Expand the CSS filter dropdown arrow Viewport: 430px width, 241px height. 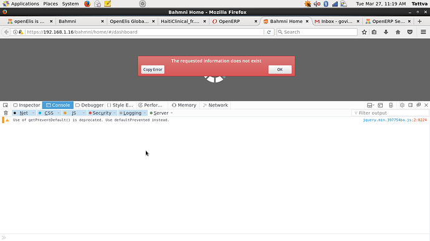pyautogui.click(x=59, y=113)
